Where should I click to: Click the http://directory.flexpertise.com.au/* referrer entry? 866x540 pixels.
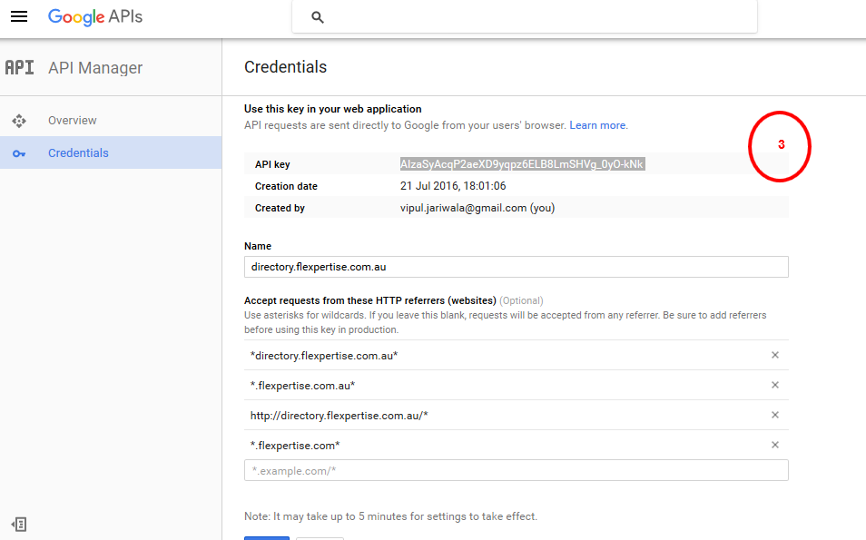tap(340, 416)
